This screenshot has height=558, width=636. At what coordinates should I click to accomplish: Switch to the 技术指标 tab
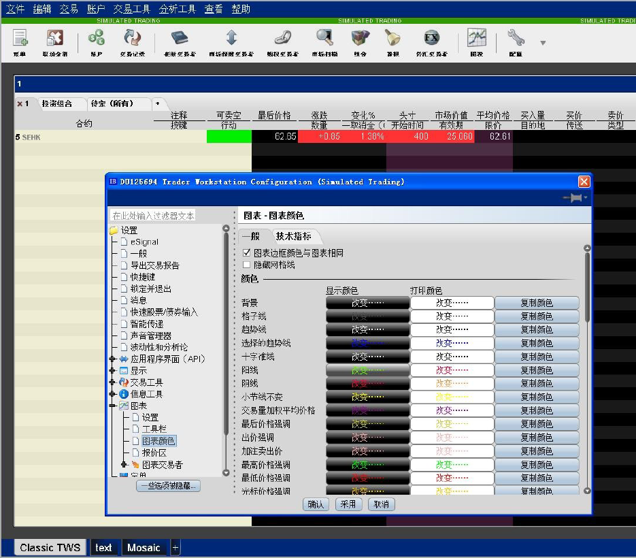(294, 236)
